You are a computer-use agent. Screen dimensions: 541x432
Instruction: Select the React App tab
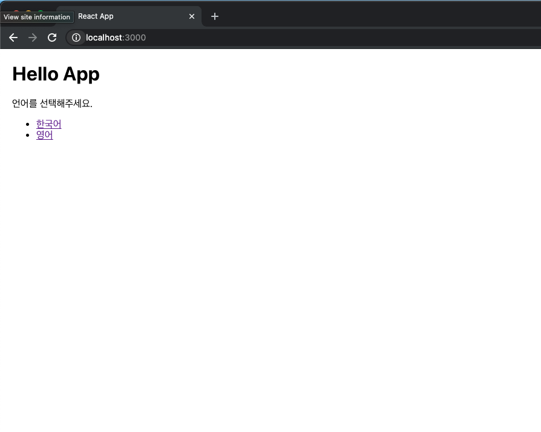[121, 16]
